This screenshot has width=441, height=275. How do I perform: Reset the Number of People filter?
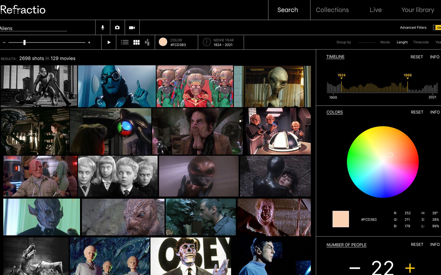pos(417,244)
